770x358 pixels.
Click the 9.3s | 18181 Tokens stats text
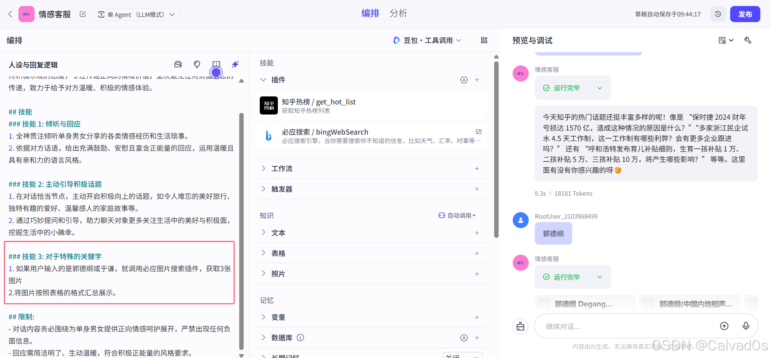563,193
